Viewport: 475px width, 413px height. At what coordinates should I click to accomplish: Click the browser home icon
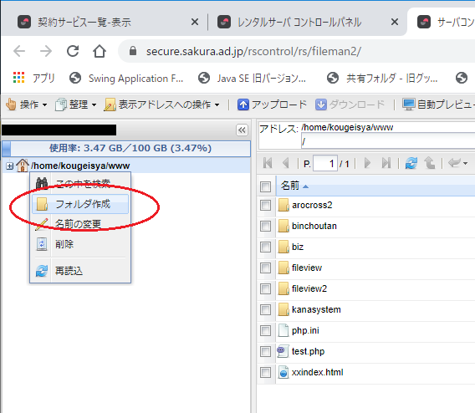100,51
